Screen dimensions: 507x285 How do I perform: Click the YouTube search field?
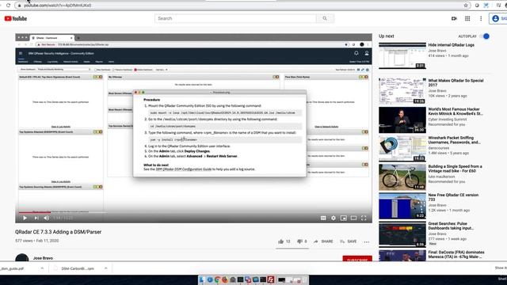235,18
